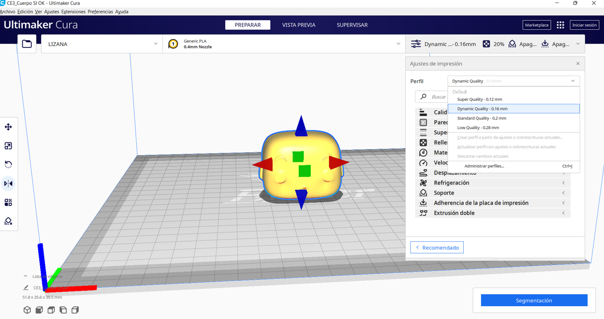The width and height of the screenshot is (604, 319).
Task: Click the Recomendado button
Action: click(x=437, y=247)
